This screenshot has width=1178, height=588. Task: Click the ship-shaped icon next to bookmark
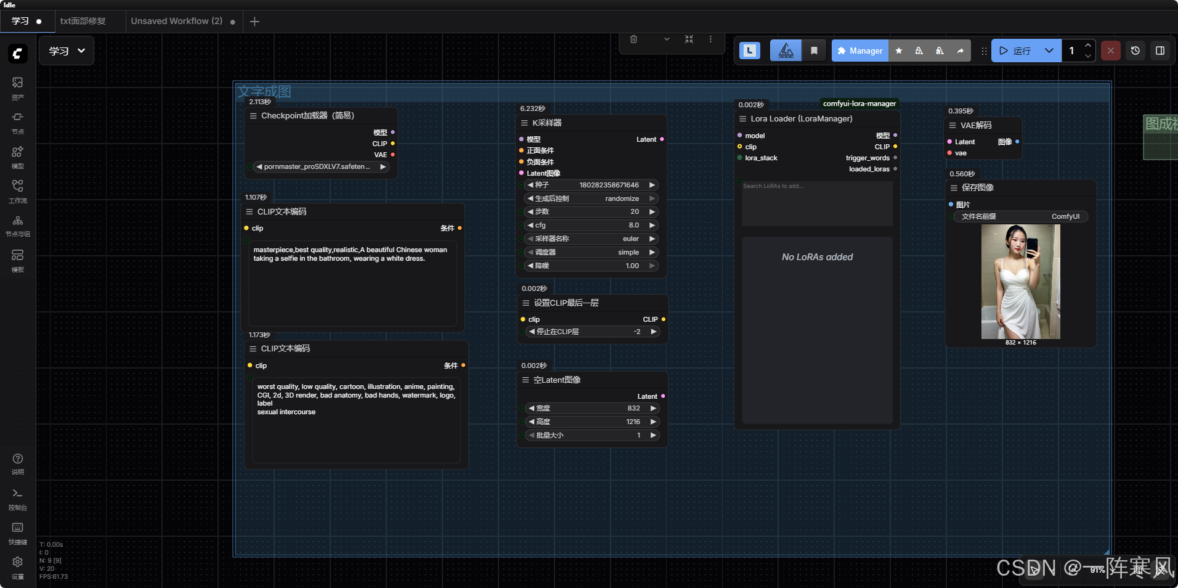tap(786, 51)
